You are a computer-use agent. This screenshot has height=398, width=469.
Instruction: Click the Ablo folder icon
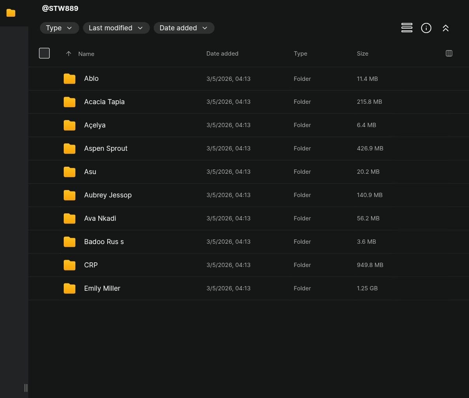(x=70, y=79)
